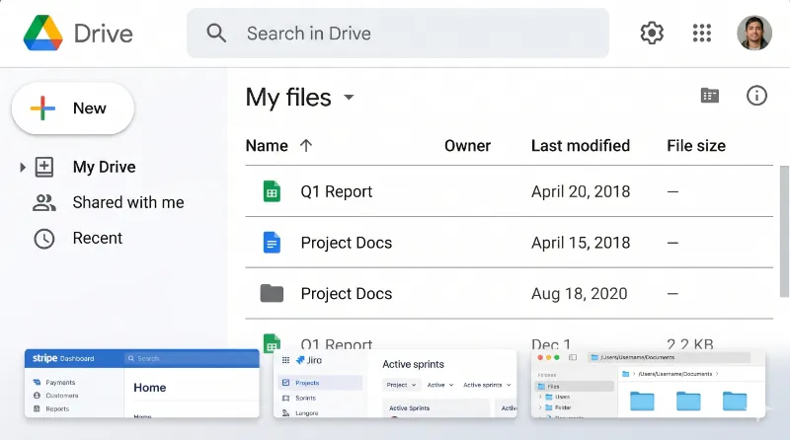Open the Settings gear
790x440 pixels.
click(652, 34)
